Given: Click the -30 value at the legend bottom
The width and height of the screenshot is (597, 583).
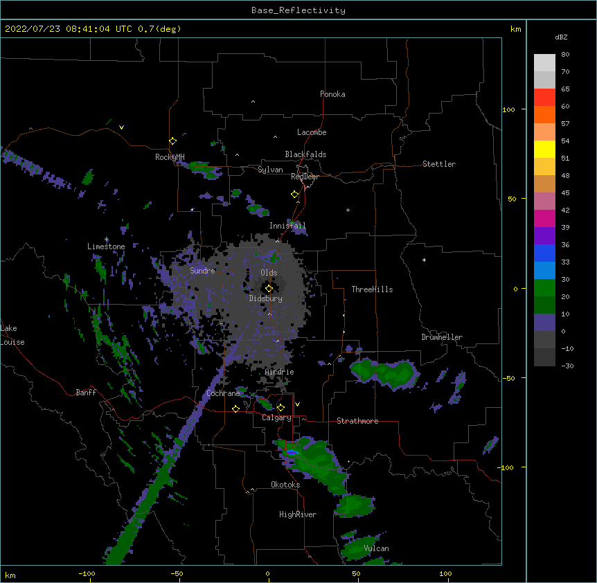Looking at the screenshot, I should [567, 366].
